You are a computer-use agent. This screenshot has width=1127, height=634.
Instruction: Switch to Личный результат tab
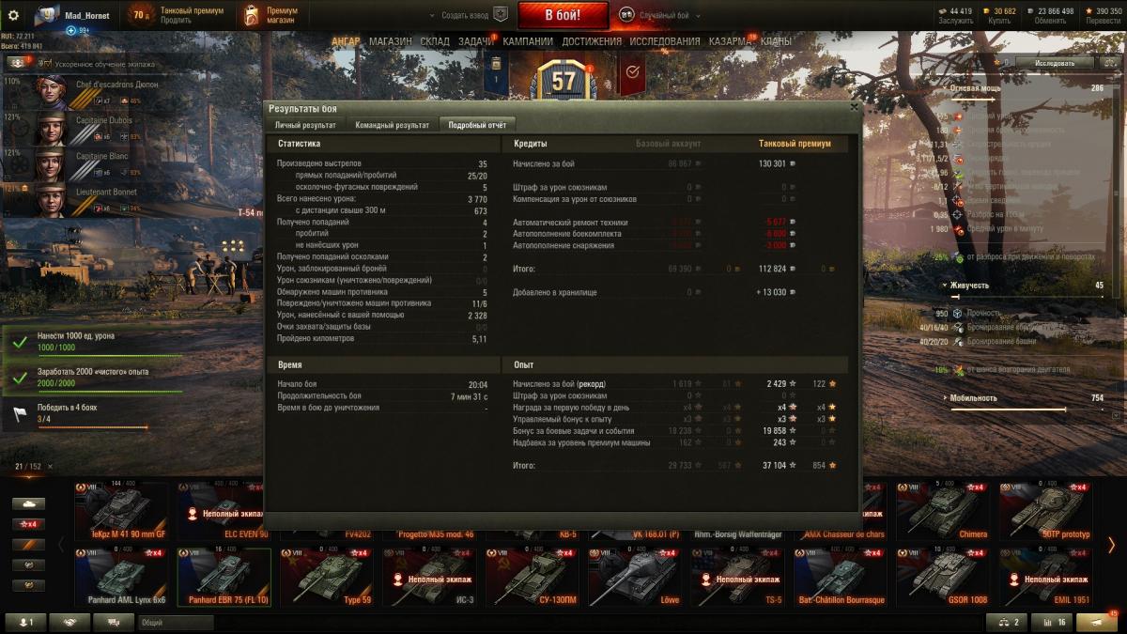pyautogui.click(x=305, y=125)
